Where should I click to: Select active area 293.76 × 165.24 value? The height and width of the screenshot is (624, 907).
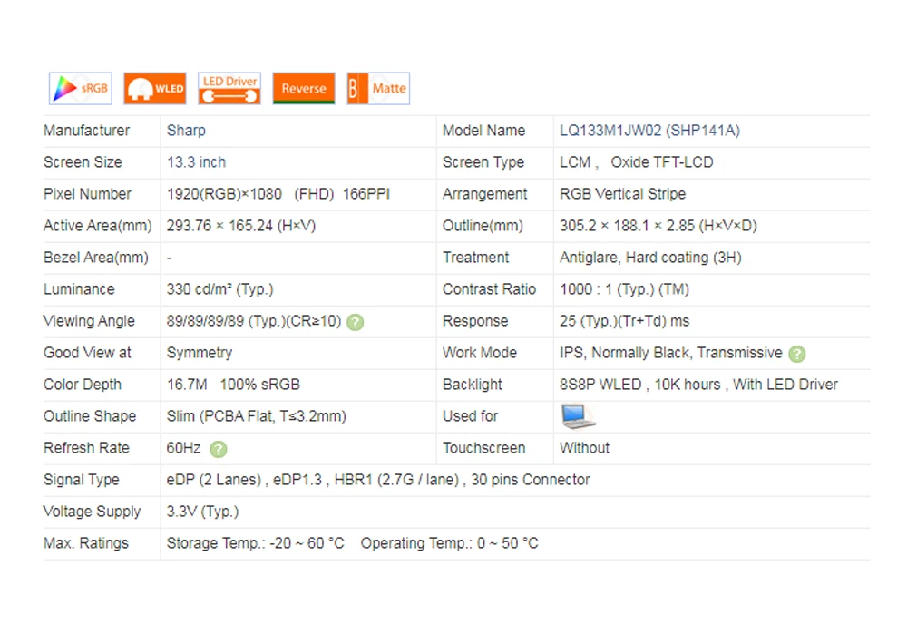tap(241, 226)
